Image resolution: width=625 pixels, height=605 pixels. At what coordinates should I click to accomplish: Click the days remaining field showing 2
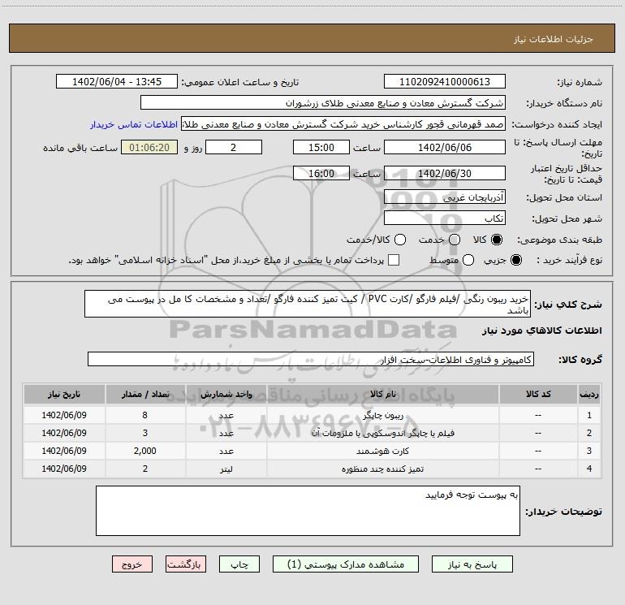click(234, 147)
